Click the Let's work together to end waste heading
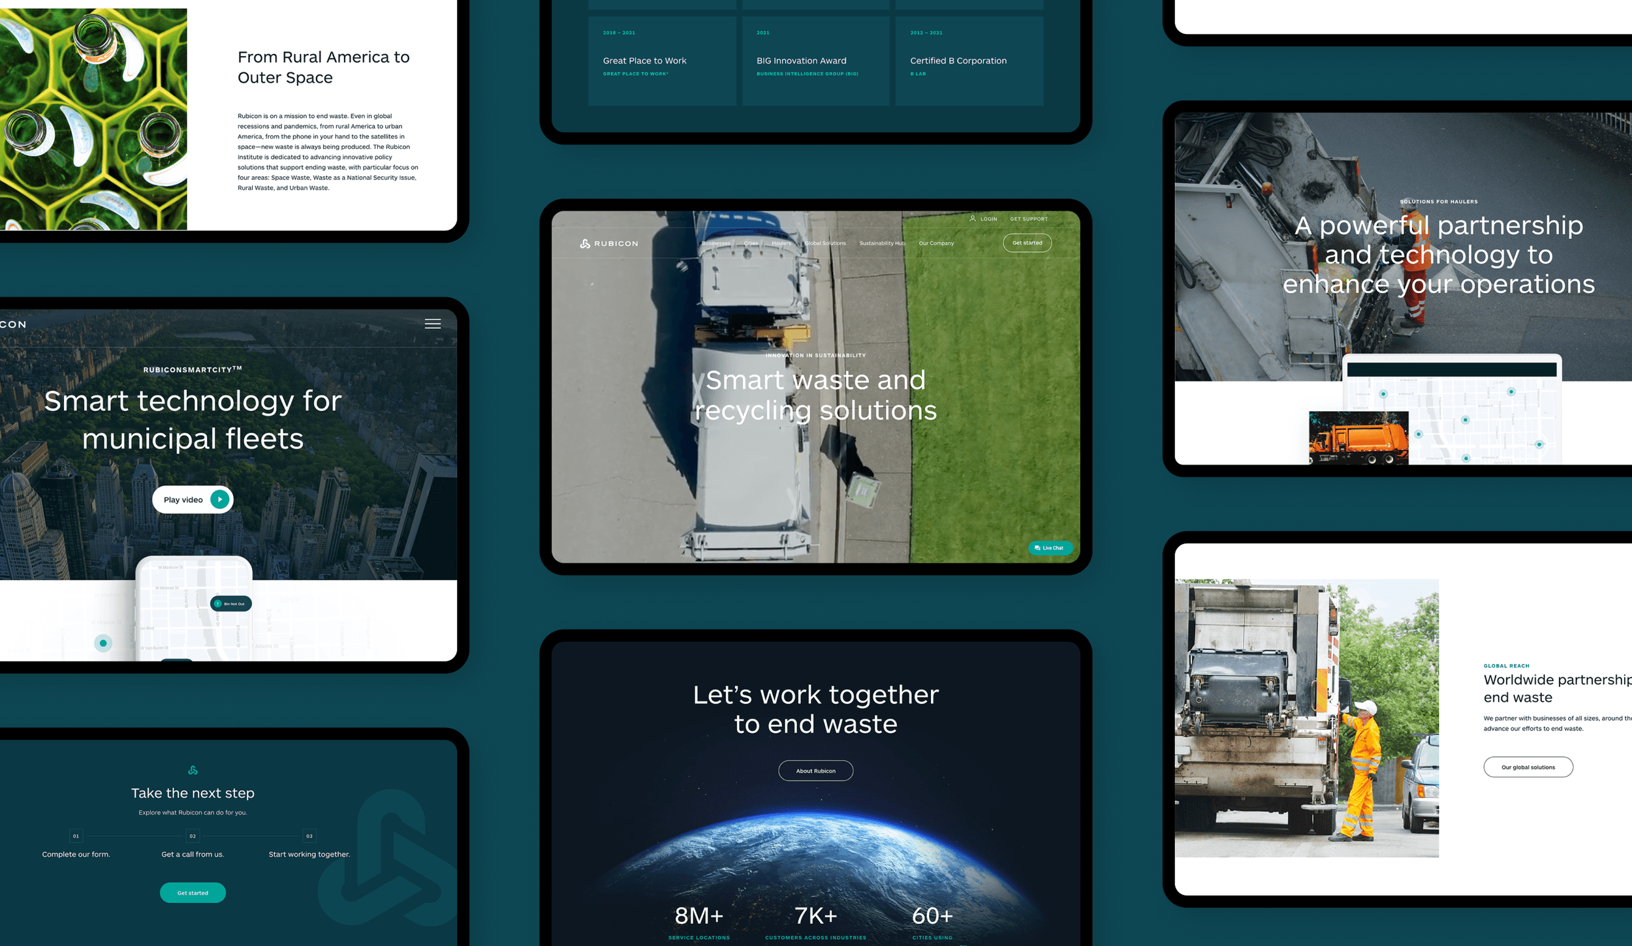The height and width of the screenshot is (946, 1632). [815, 709]
